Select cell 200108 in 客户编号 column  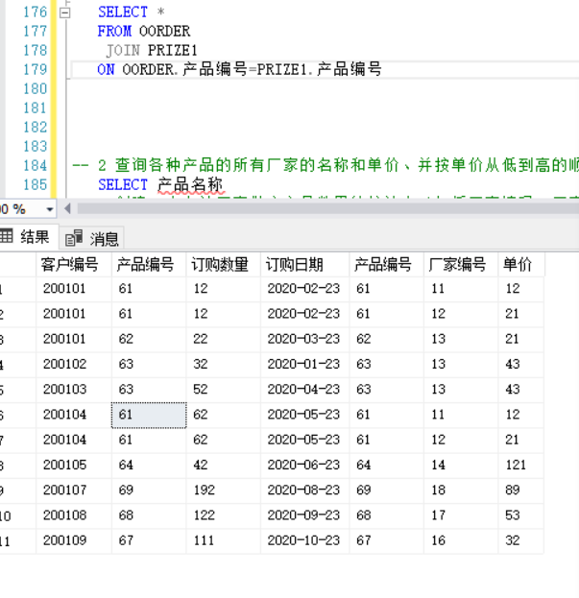[74, 515]
